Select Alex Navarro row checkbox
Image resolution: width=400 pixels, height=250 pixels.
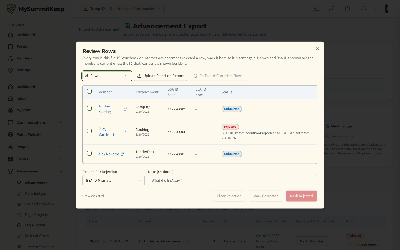point(89,153)
